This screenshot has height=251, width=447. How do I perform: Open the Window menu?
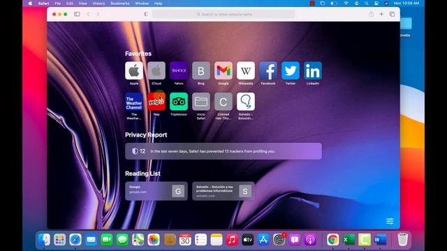click(x=142, y=3)
